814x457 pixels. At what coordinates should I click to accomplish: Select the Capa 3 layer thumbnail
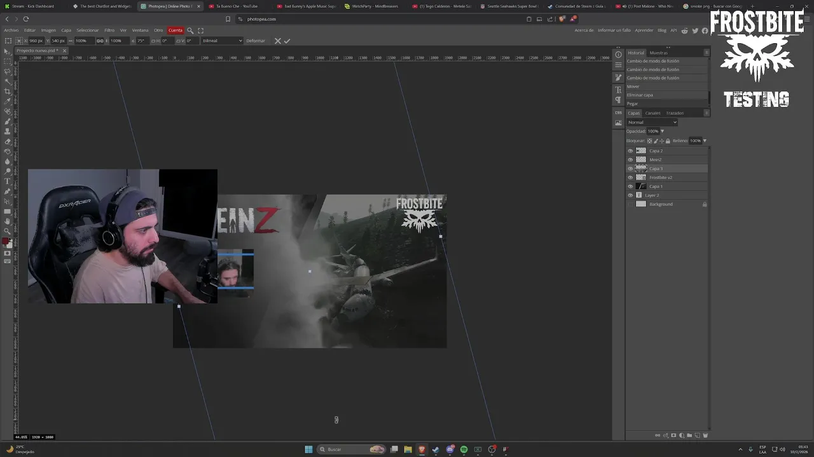[641, 169]
